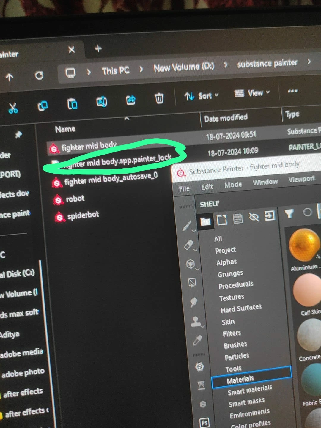Click This PC in the address bar
Viewport: 321px width, 428px height.
click(x=115, y=71)
